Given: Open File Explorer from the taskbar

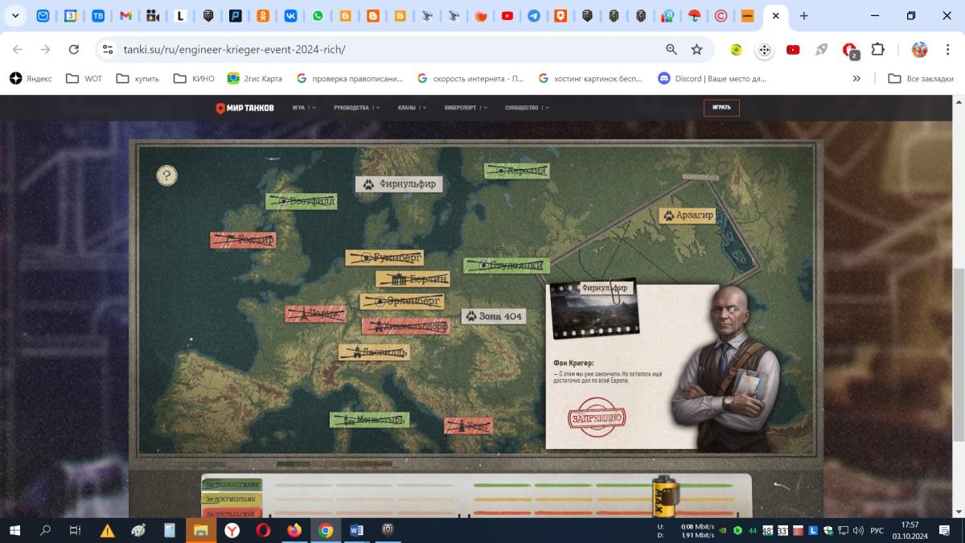Looking at the screenshot, I should coord(200,530).
